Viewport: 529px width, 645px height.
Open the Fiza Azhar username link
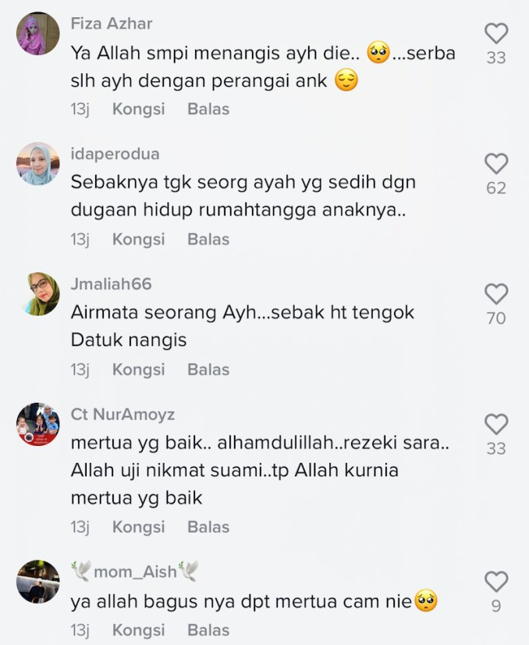tap(112, 23)
